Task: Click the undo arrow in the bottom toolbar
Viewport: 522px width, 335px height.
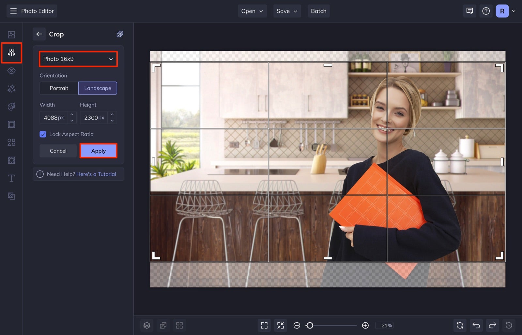Action: pyautogui.click(x=476, y=325)
